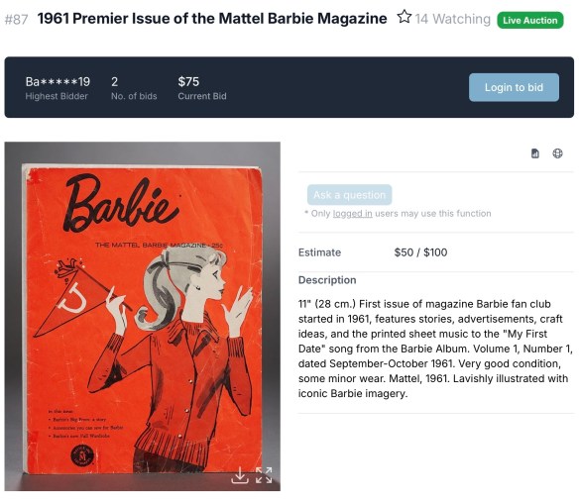Click the globe language icon

[557, 153]
